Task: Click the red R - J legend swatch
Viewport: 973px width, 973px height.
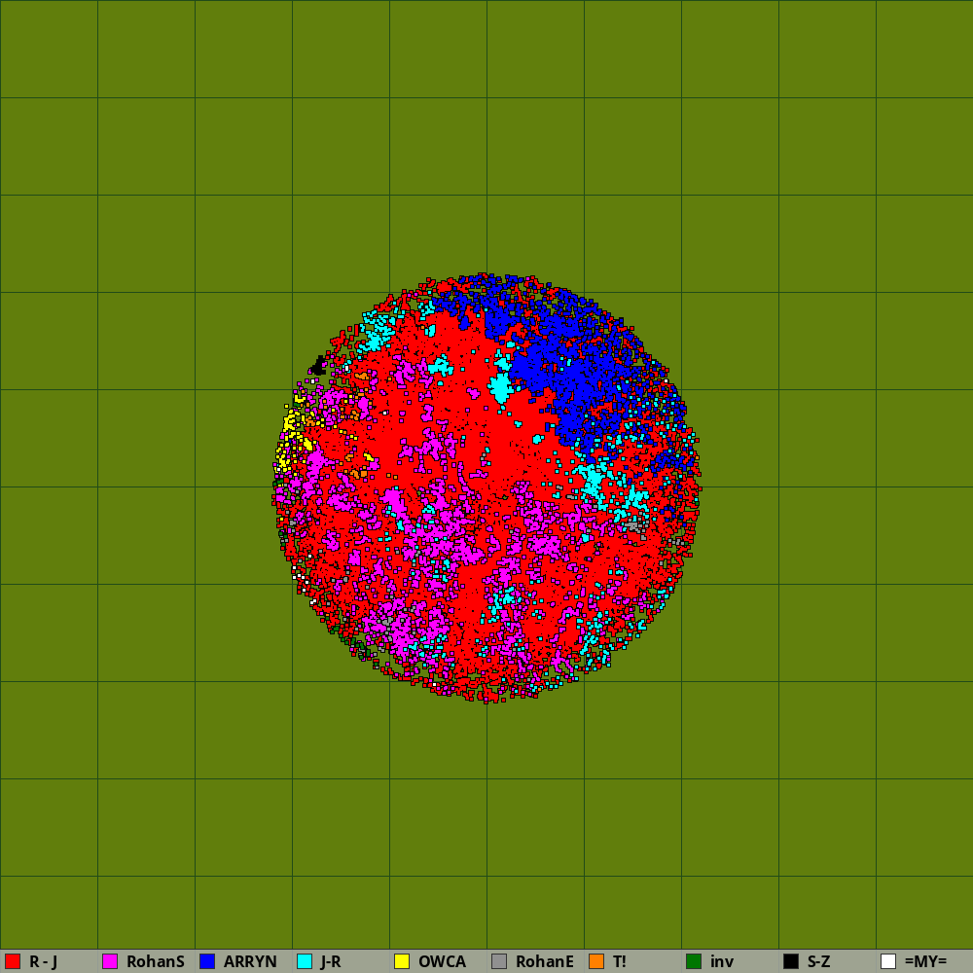Action: (x=13, y=961)
